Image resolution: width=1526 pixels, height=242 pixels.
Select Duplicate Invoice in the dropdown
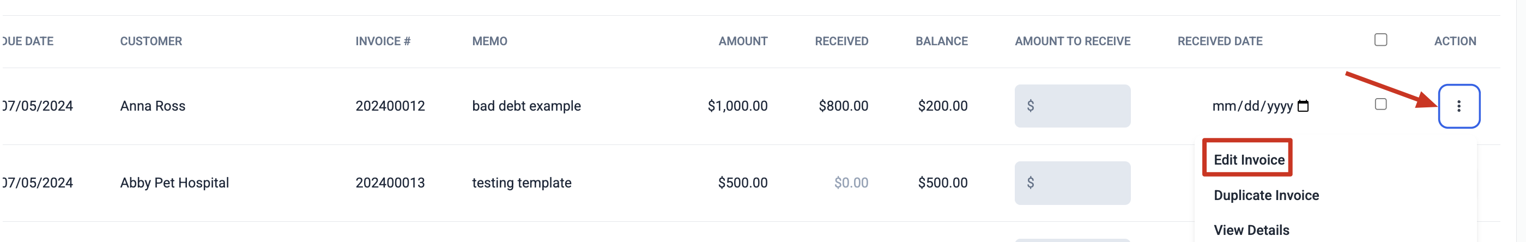coord(1266,195)
